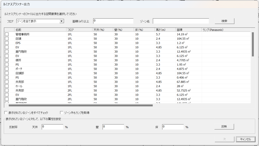Toggle ゾーン外もランプを取得 checkbox

tap(62, 113)
